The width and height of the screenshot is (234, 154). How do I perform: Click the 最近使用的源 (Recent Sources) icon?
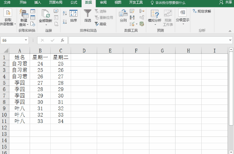tap(33, 24)
